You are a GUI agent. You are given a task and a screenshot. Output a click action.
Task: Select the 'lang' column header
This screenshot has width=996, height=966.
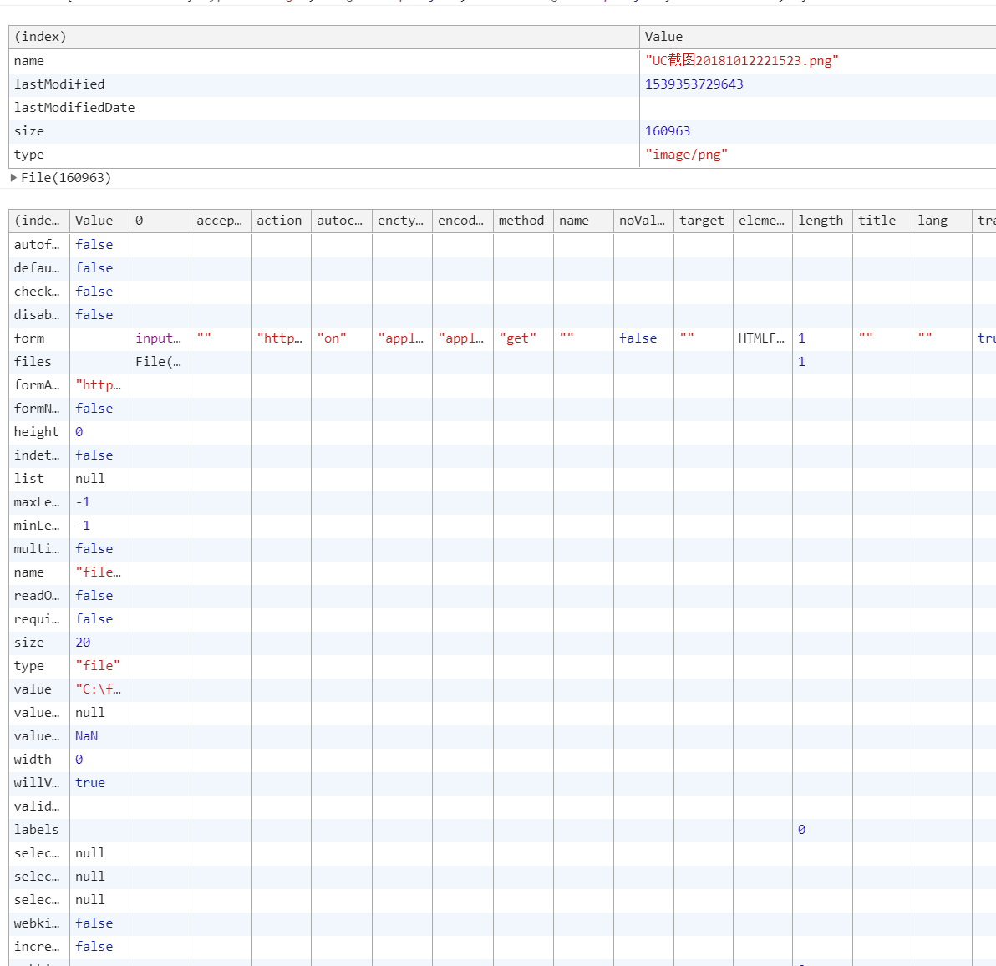932,221
